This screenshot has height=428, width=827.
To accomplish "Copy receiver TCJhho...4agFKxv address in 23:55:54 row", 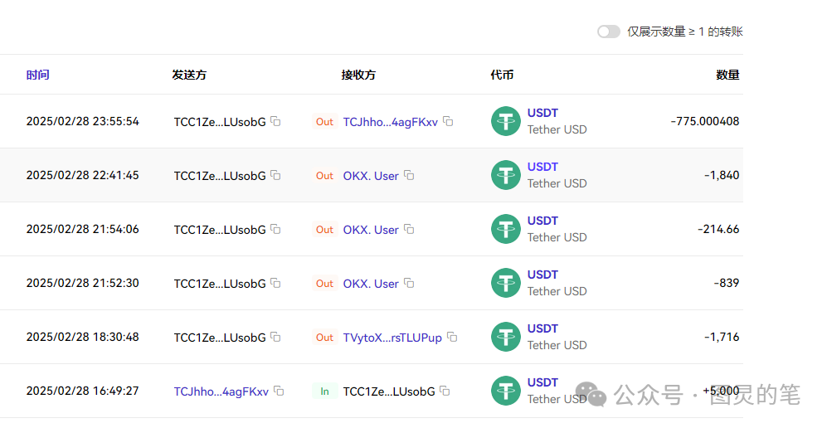I will coord(448,121).
